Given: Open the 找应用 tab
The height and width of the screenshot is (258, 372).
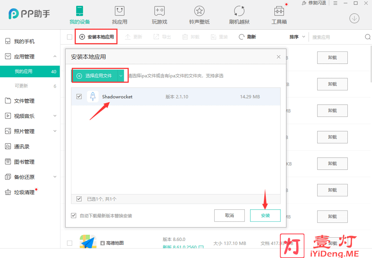Looking at the screenshot, I should click(120, 15).
